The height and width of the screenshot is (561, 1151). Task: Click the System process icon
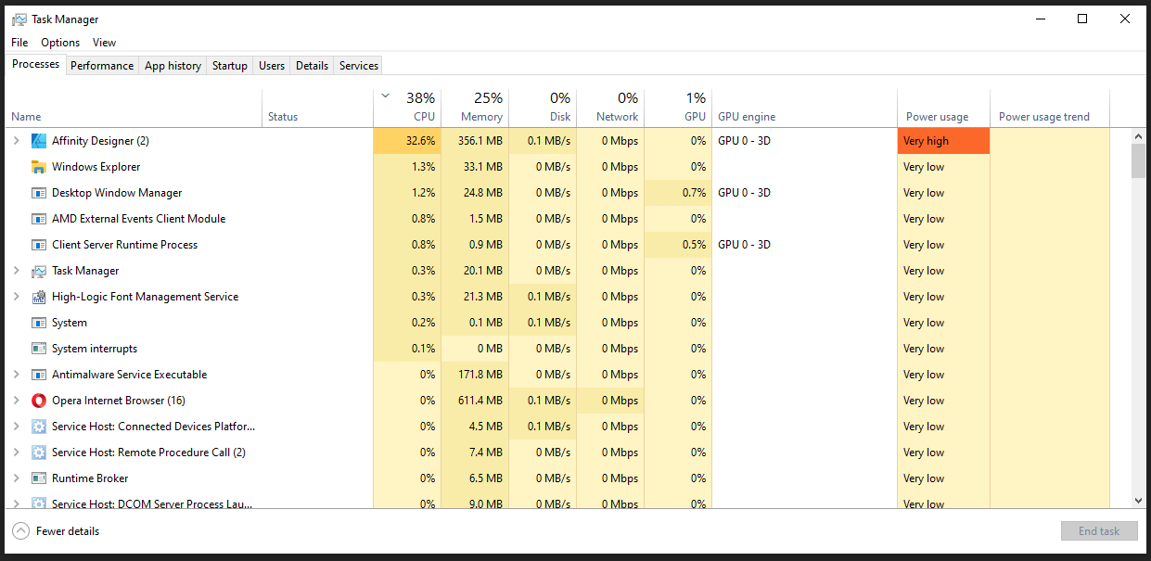(38, 323)
